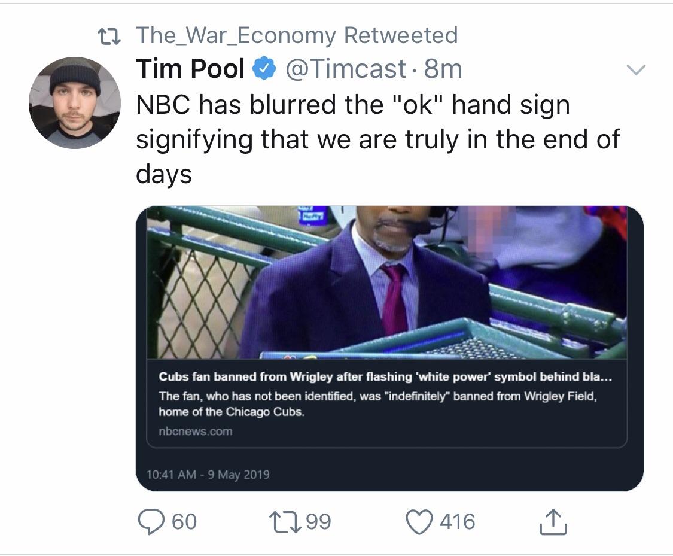Viewport: 673px width, 556px height.
Task: Retweet this tweet with the retweet icon
Action: (285, 522)
